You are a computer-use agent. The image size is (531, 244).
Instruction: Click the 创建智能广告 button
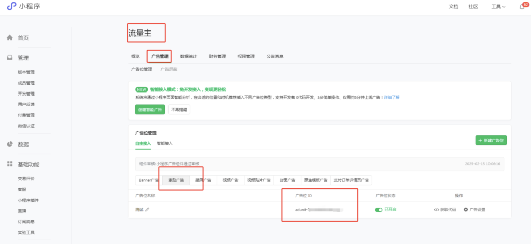point(149,110)
